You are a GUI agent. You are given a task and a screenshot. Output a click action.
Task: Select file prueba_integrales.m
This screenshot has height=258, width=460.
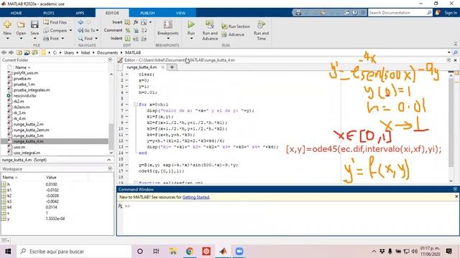[x=32, y=90]
